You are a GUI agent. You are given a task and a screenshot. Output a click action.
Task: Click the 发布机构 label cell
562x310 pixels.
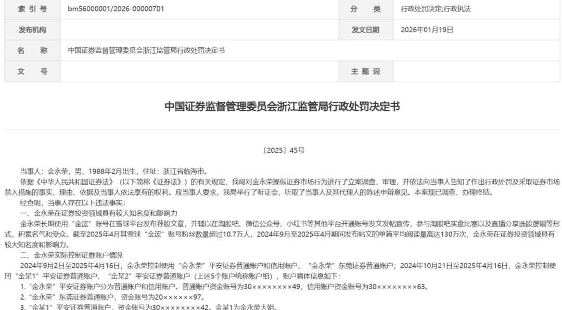32,30
